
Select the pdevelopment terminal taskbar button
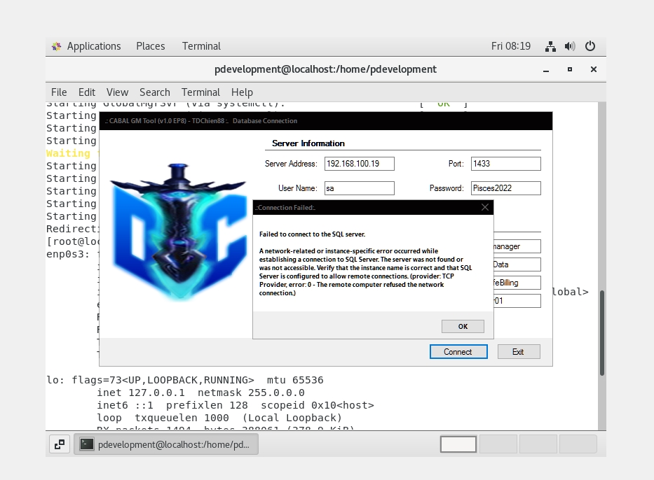[166, 444]
